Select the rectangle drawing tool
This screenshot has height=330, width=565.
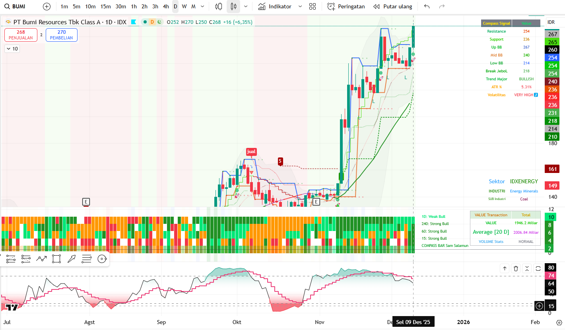click(56, 259)
